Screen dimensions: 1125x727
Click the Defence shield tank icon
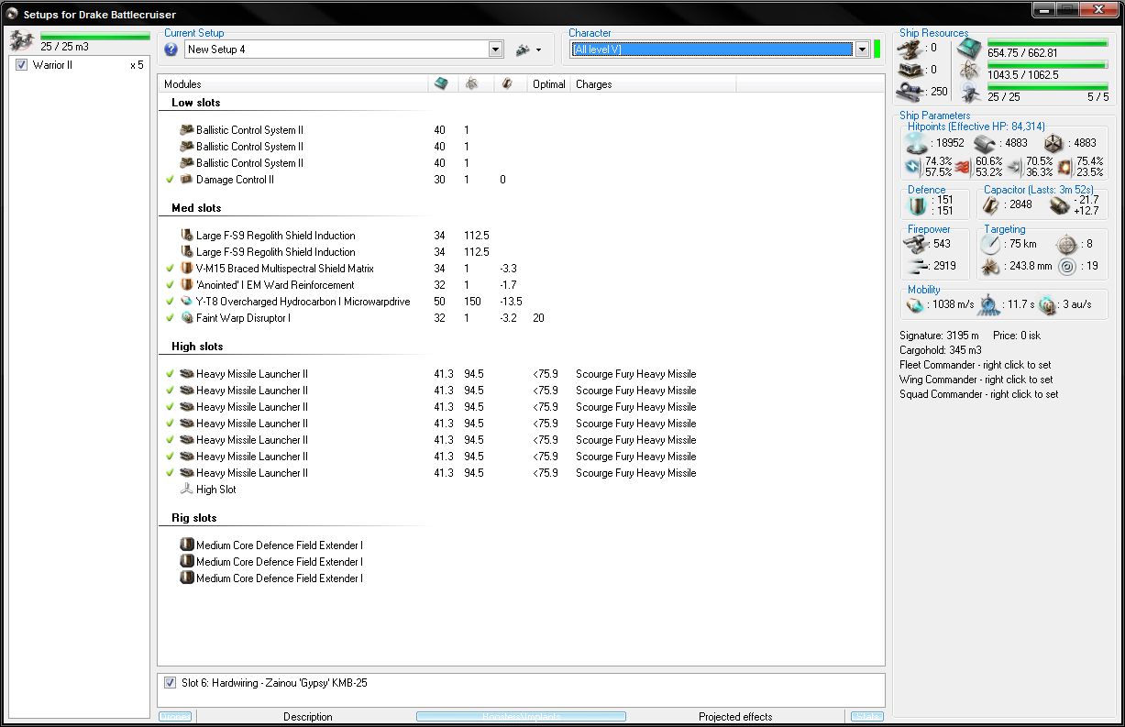[x=917, y=205]
